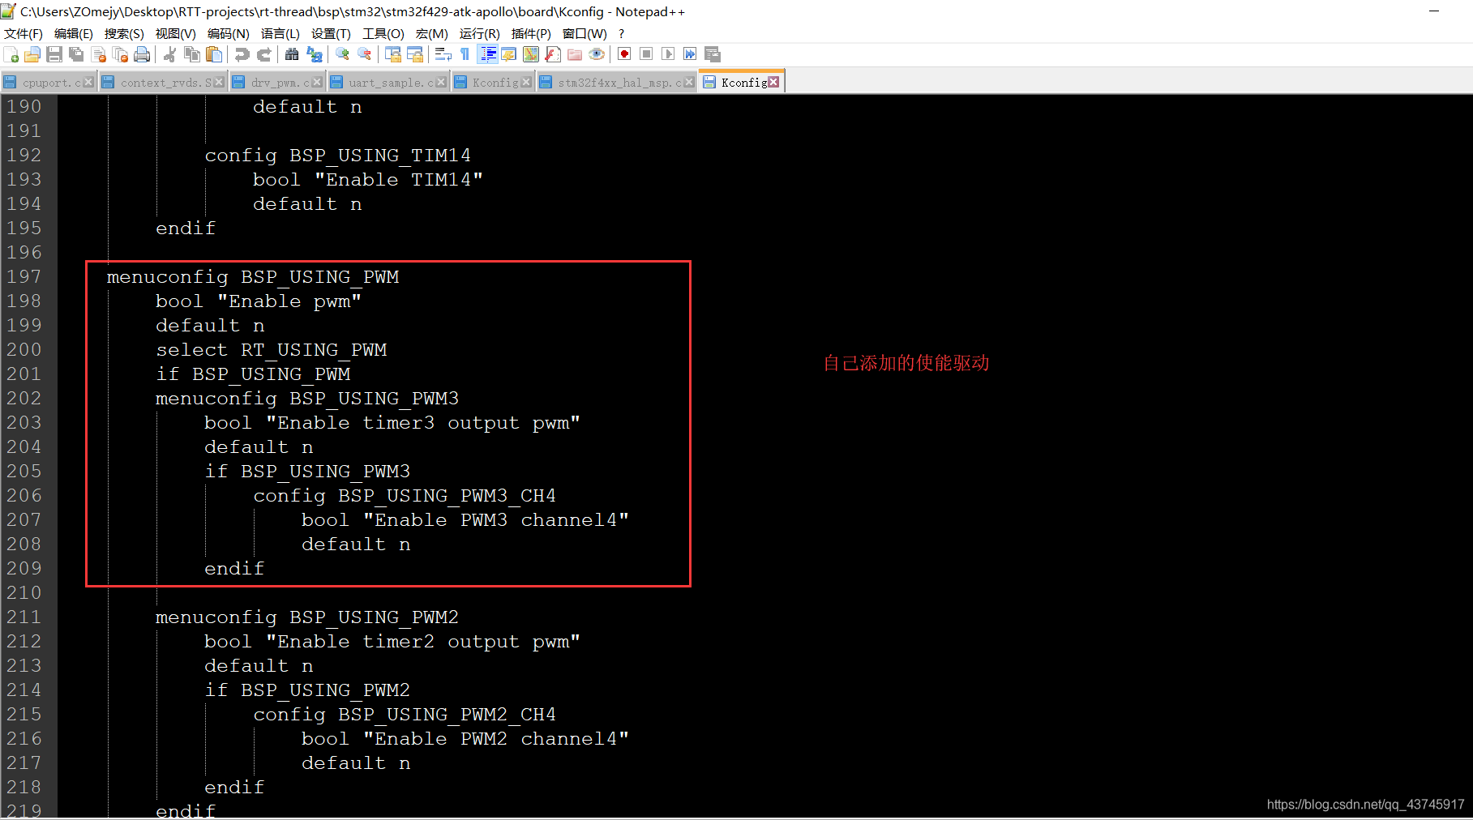Close the current document via toolbar
1473x820 pixels.
click(x=99, y=54)
